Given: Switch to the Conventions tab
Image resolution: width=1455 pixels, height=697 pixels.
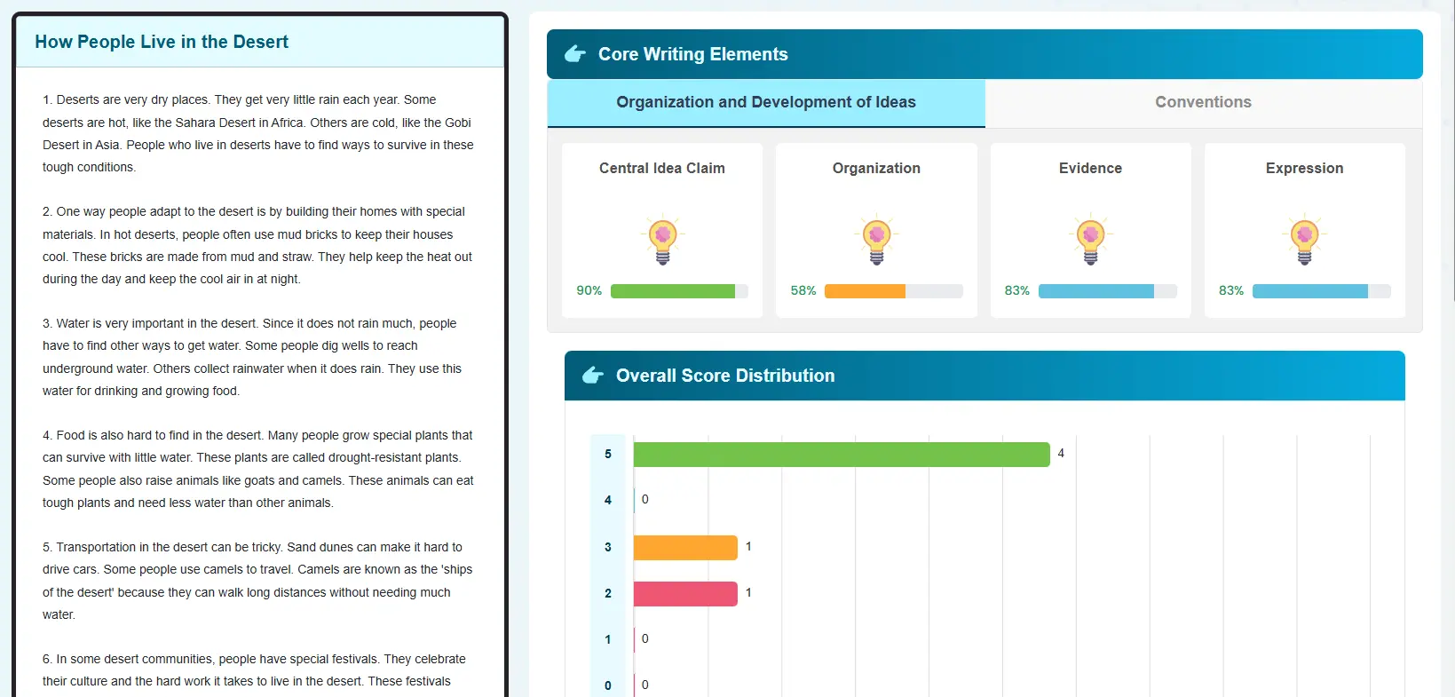Looking at the screenshot, I should coord(1203,103).
